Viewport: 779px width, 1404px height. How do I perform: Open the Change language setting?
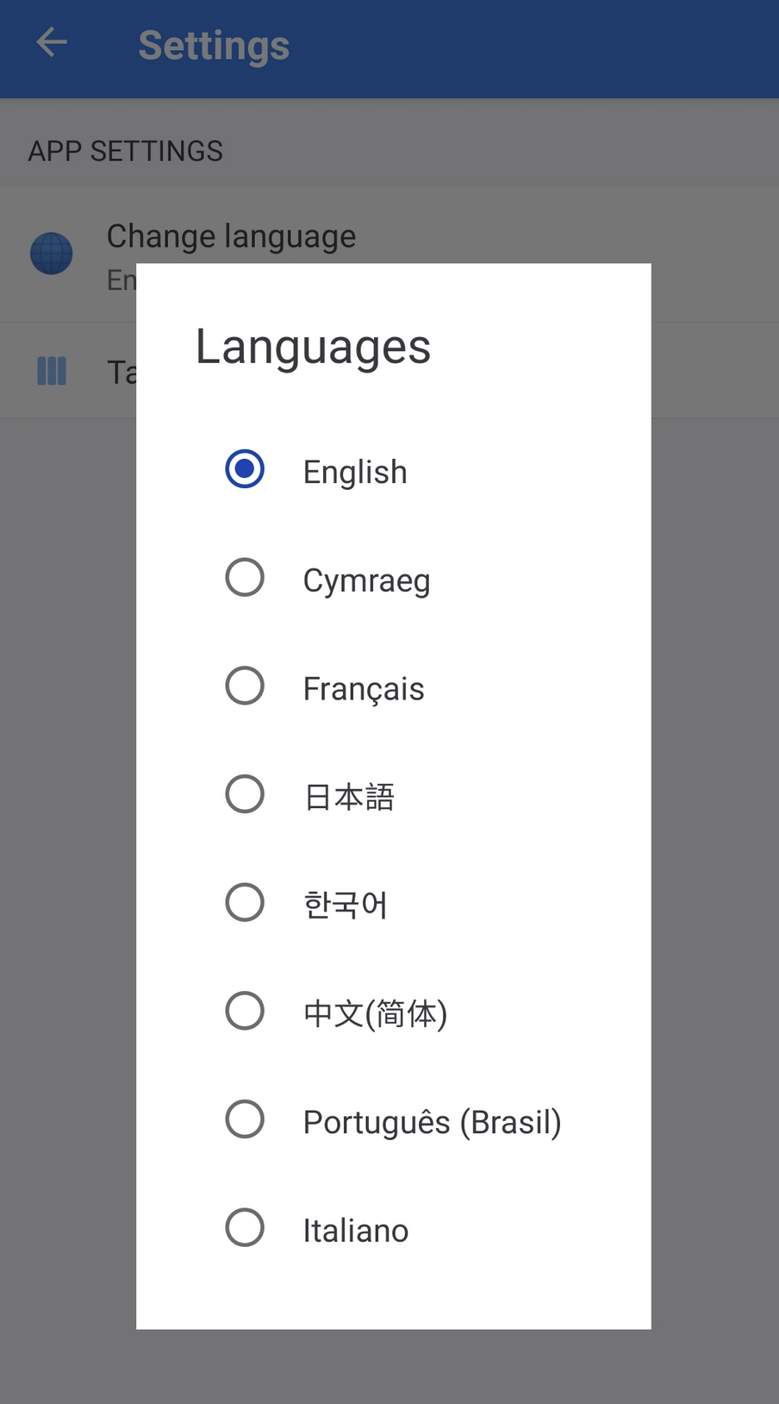[231, 235]
